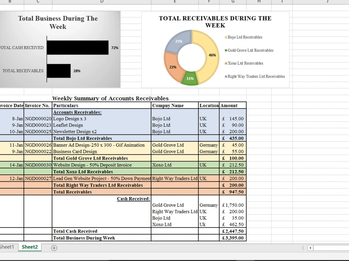
Task: Select the 21% grey-blue doughnut segment
Action: coord(178,41)
